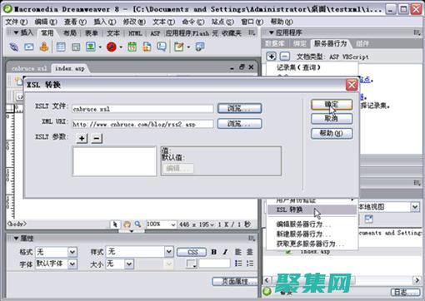The width and height of the screenshot is (425, 301).
Task: Open the 属性 panel options menu icon
Action: (252, 238)
